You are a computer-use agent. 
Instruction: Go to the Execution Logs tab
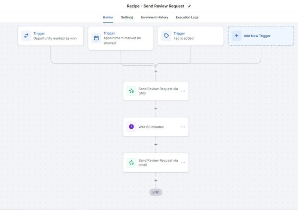(187, 17)
